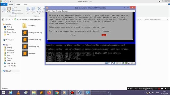Take a snapshot with the recorder camera icon
Screen dimensions: 170x95
coord(162,89)
